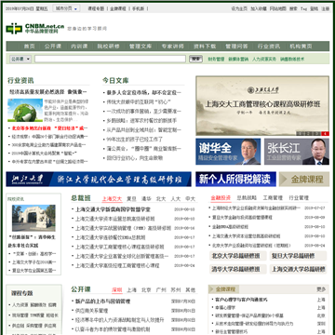Open 专家讲师 in the main navigation

tap(173, 47)
